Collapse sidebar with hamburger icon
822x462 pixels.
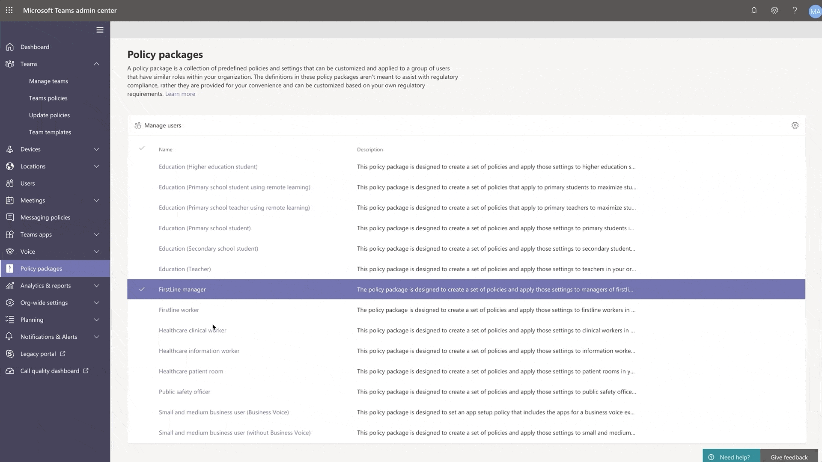[100, 30]
